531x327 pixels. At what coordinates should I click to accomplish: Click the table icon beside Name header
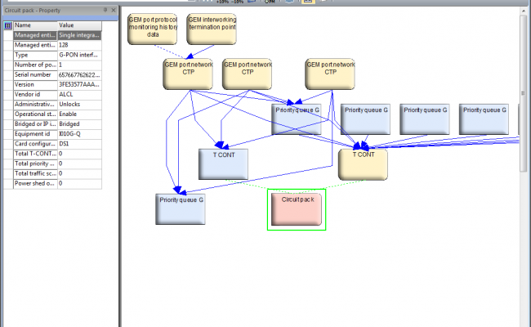point(7,25)
